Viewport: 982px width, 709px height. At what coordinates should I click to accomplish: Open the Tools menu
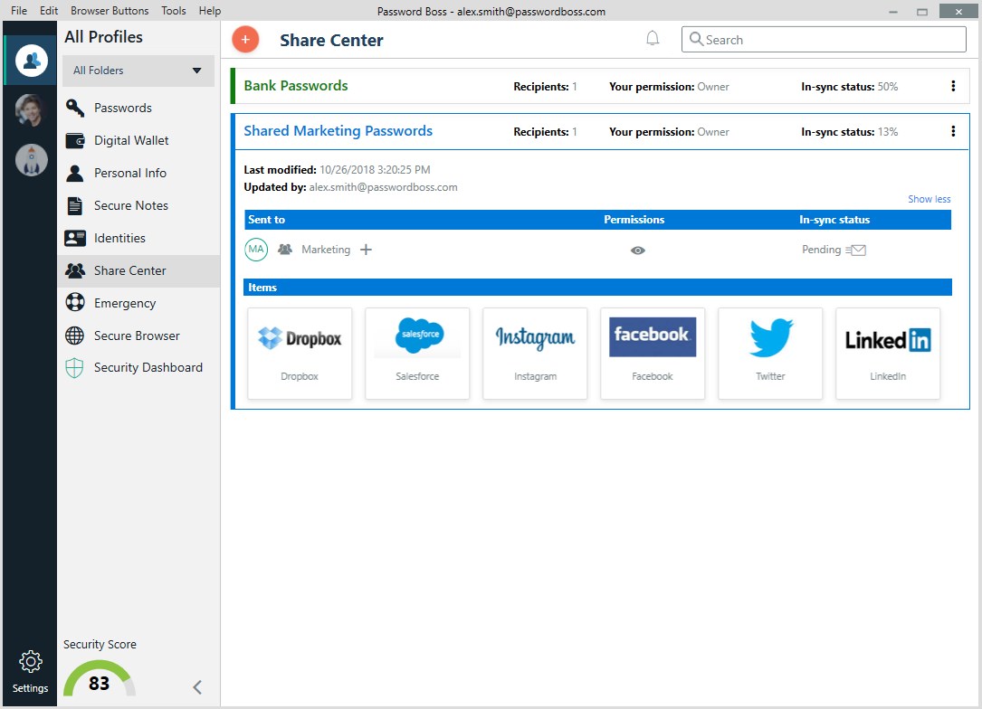point(174,11)
